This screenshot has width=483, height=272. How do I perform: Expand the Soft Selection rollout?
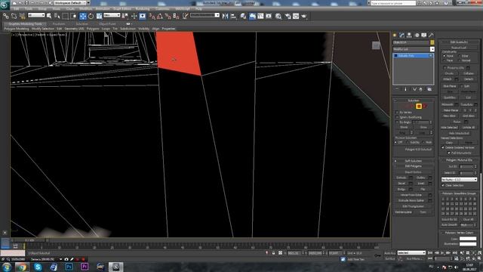click(413, 161)
